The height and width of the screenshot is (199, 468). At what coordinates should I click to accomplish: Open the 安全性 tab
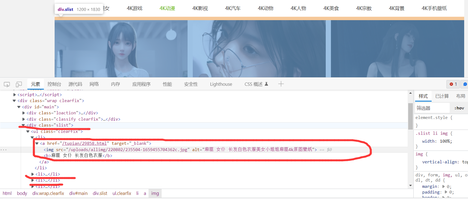(191, 84)
